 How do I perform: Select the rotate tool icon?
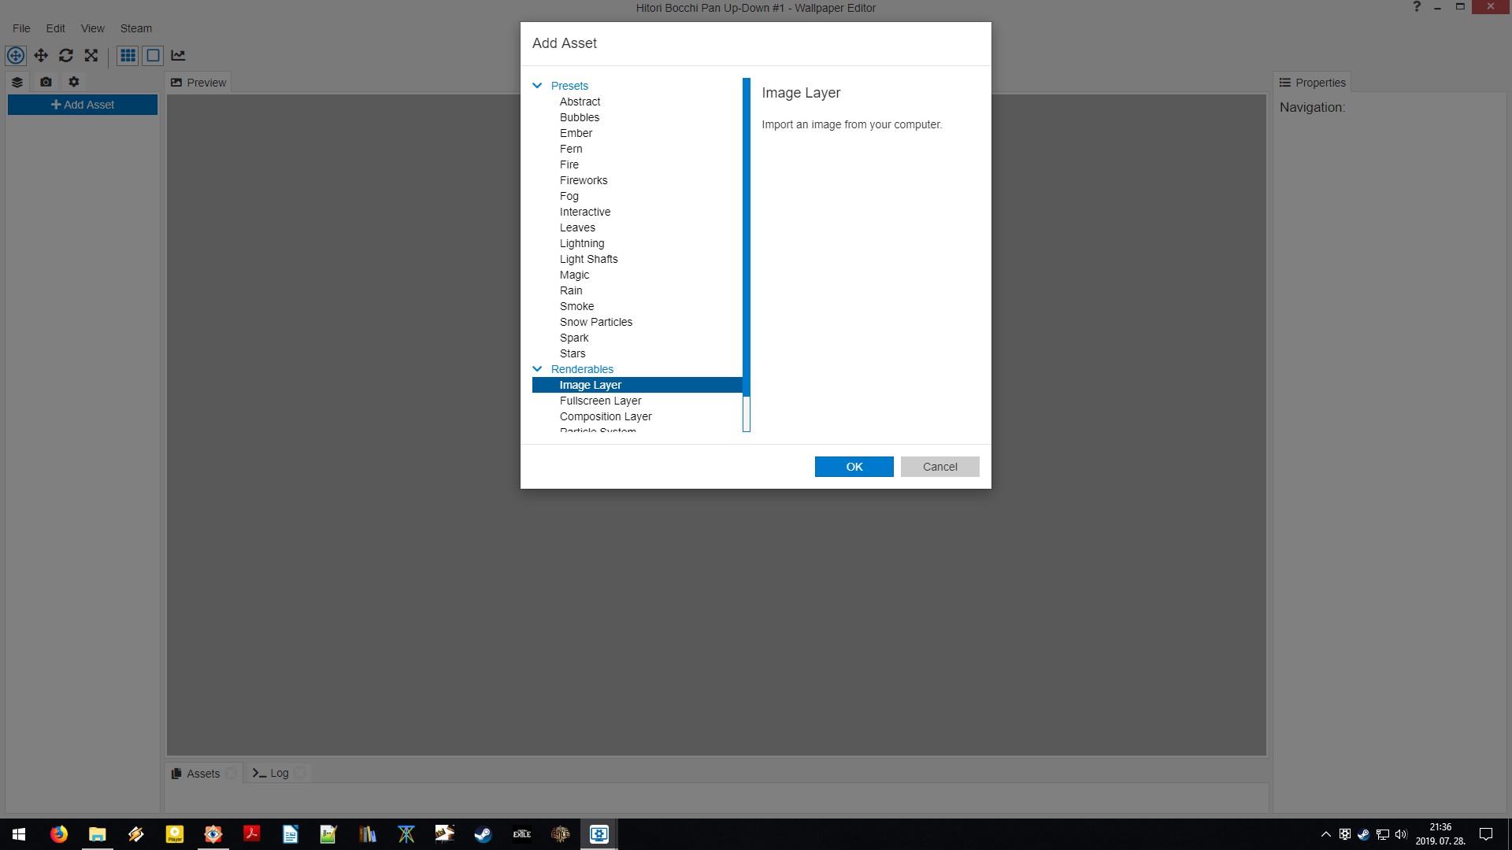point(66,55)
